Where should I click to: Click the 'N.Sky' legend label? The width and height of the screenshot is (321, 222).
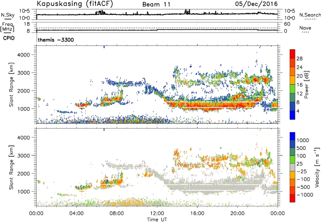(8, 15)
